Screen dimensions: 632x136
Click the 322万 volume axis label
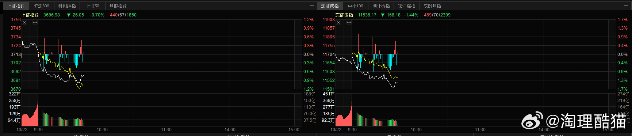(x=15, y=94)
